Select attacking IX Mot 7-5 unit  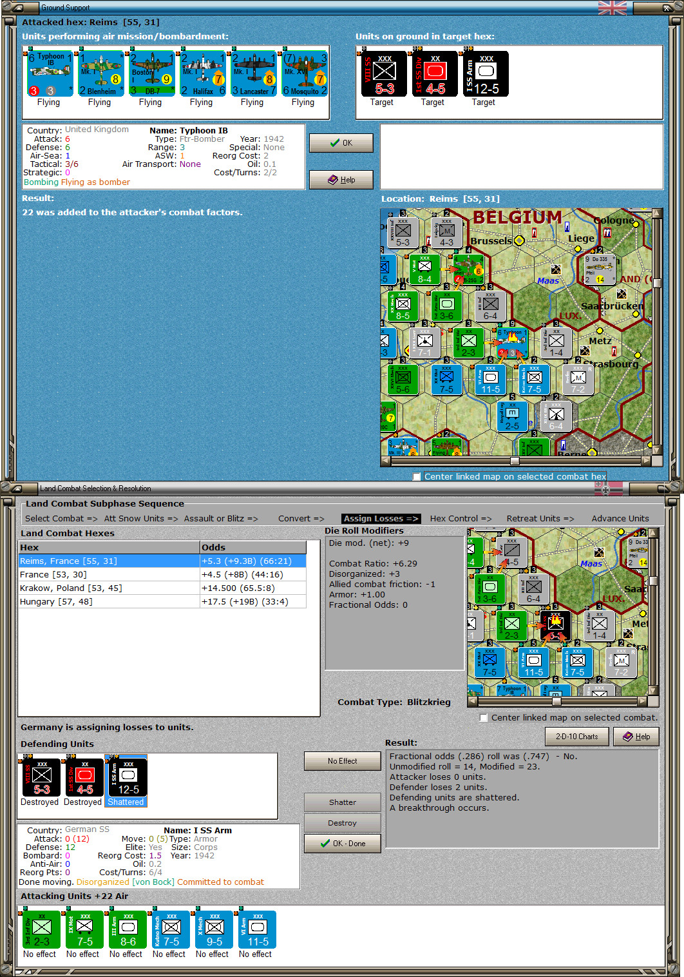(x=85, y=929)
